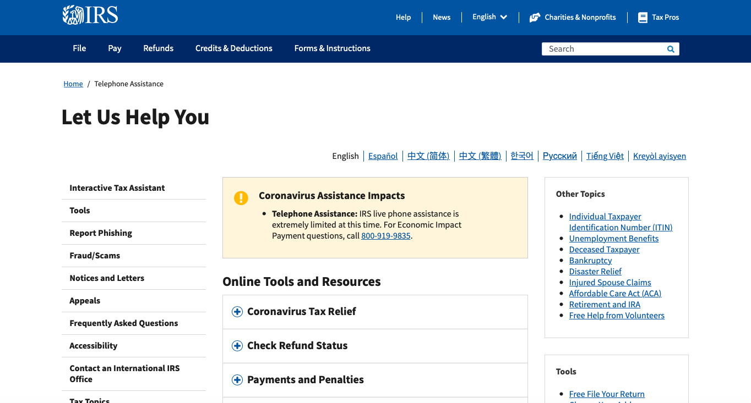Image resolution: width=751 pixels, height=403 pixels.
Task: Visit the Charities & Nonprofits page
Action: click(573, 18)
